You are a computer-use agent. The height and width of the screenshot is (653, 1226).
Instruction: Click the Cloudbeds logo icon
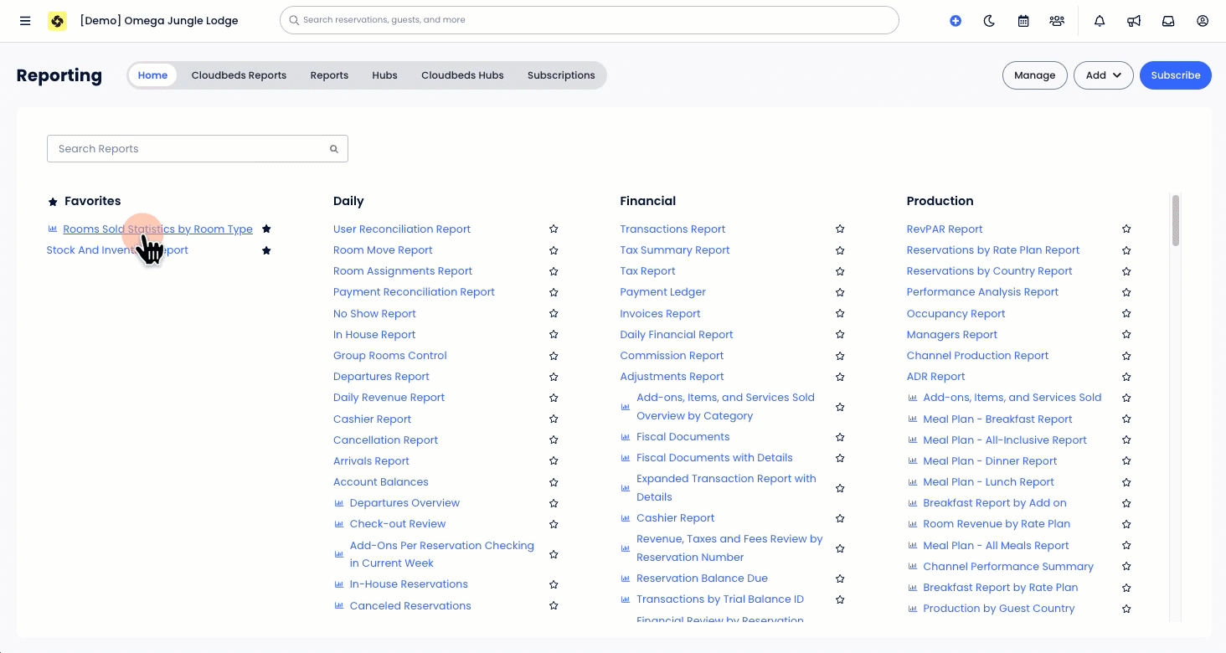tap(57, 21)
